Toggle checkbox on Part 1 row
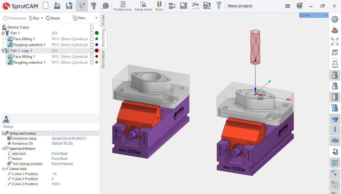Image resolution: width=341 pixels, height=194 pixels. coord(92,33)
